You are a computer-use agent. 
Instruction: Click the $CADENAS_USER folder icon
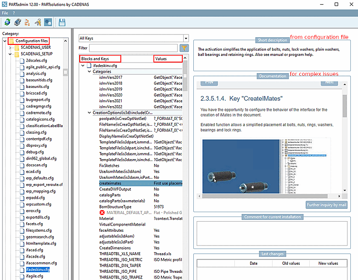(x=17, y=48)
